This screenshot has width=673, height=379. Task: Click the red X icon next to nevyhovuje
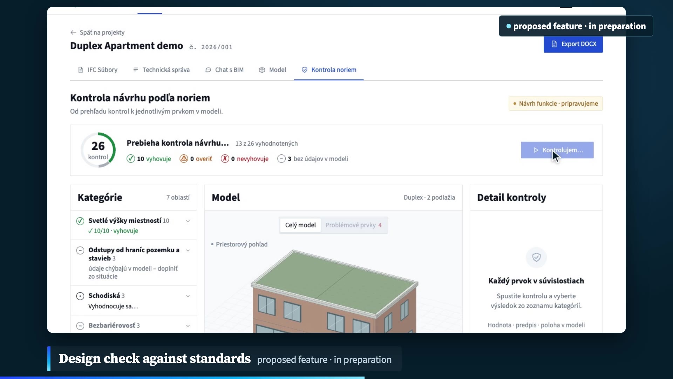pyautogui.click(x=225, y=159)
